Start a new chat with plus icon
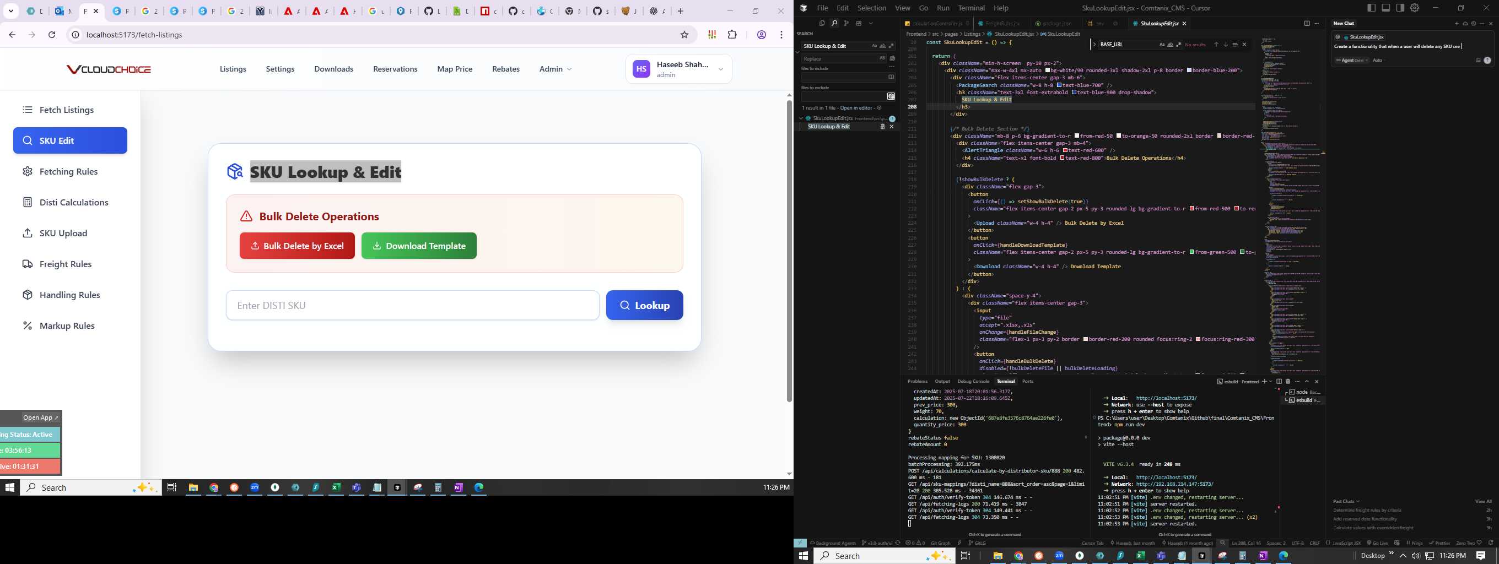The image size is (1499, 564). click(x=1457, y=23)
